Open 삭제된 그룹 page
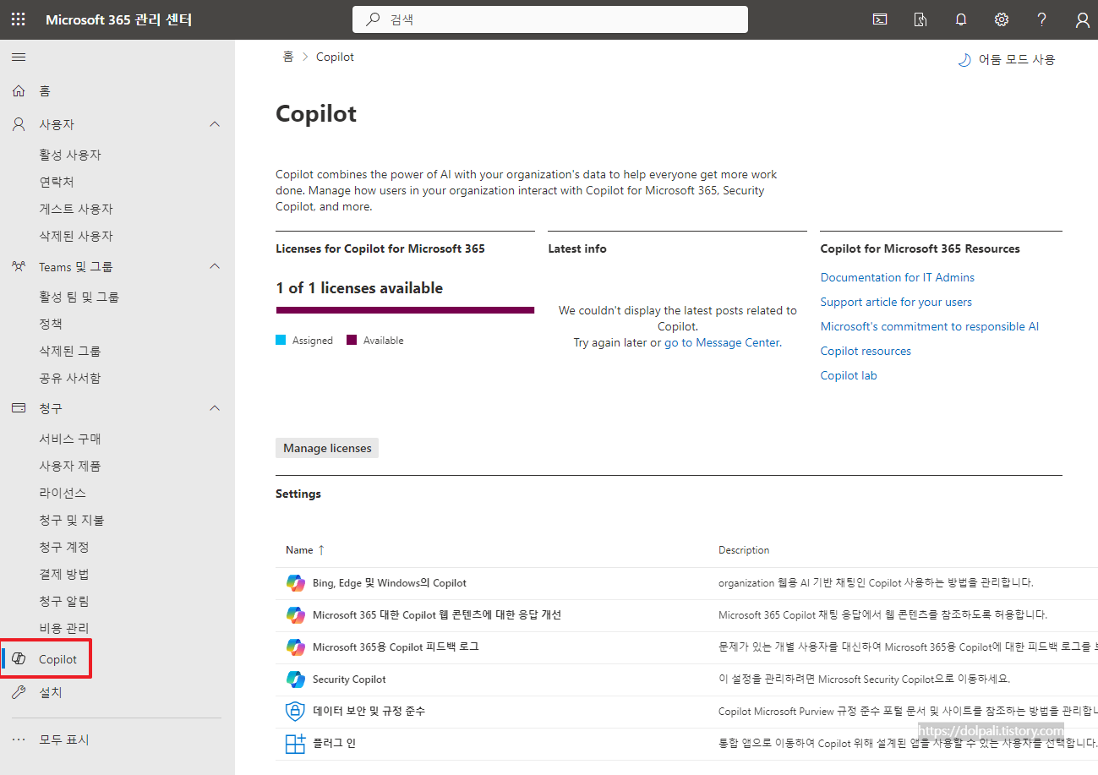This screenshot has width=1098, height=775. point(70,351)
